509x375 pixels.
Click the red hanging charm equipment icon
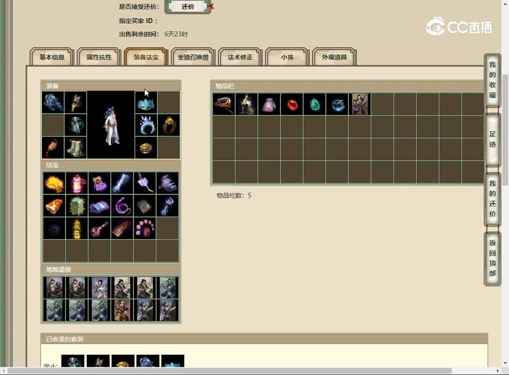[53, 147]
